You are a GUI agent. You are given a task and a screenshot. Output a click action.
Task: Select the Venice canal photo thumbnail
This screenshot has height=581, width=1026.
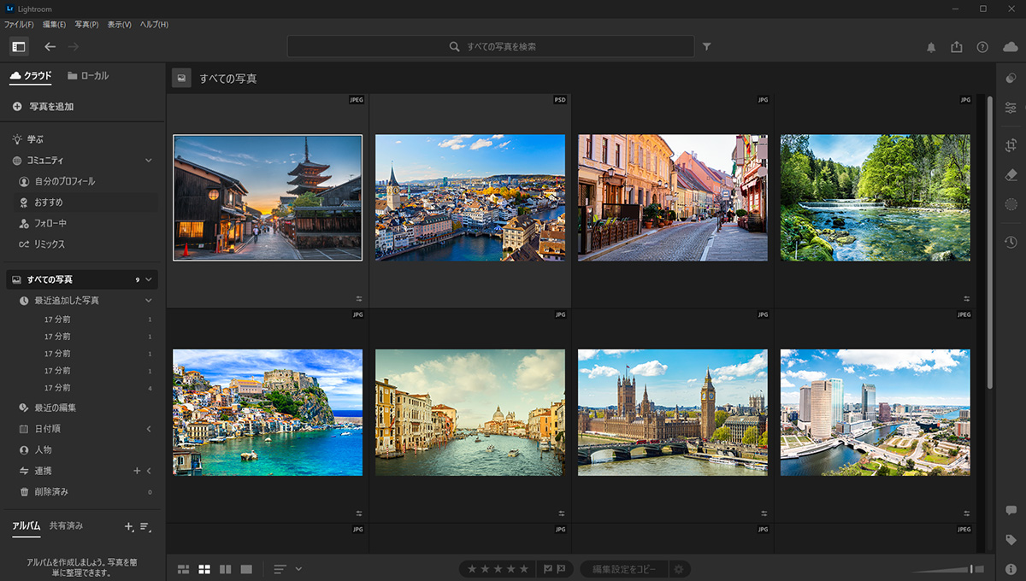tap(469, 412)
